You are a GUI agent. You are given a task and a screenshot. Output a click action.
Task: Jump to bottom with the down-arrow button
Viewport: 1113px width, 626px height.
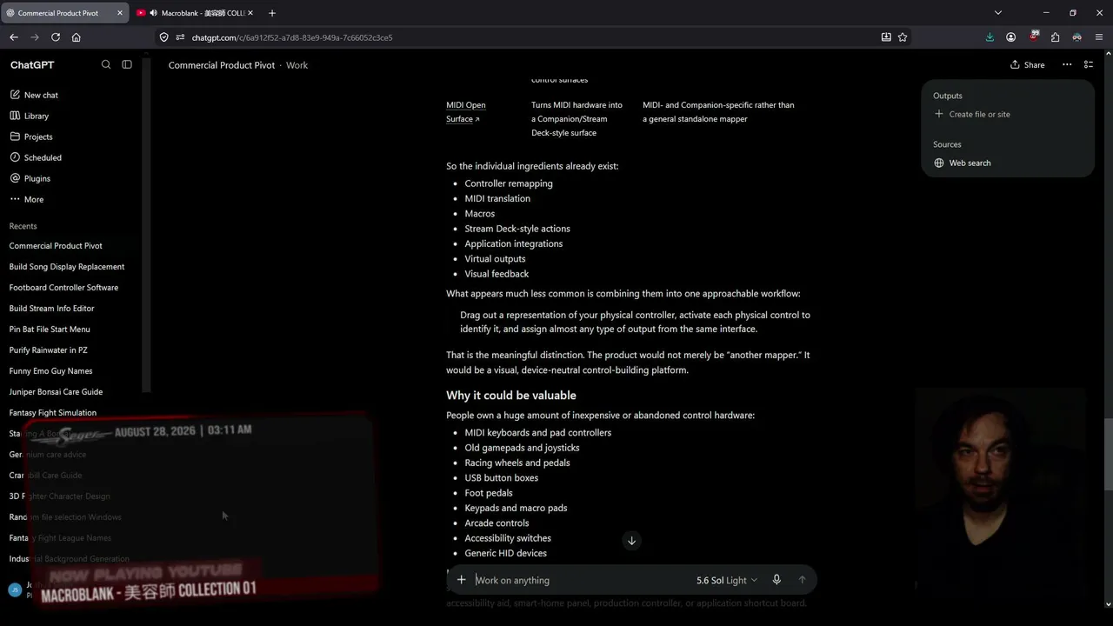(632, 541)
